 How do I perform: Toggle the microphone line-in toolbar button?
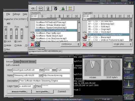[x=48, y=8]
